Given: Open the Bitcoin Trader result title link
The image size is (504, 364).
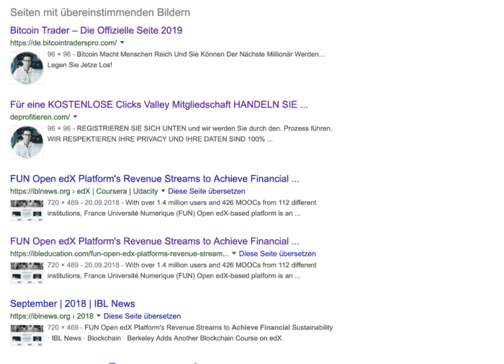Looking at the screenshot, I should pos(96,30).
